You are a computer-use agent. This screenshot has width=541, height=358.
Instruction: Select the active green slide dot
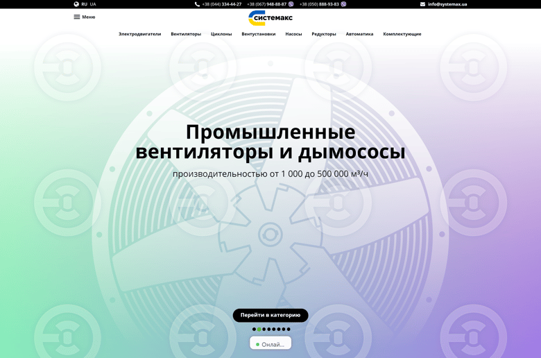click(259, 329)
